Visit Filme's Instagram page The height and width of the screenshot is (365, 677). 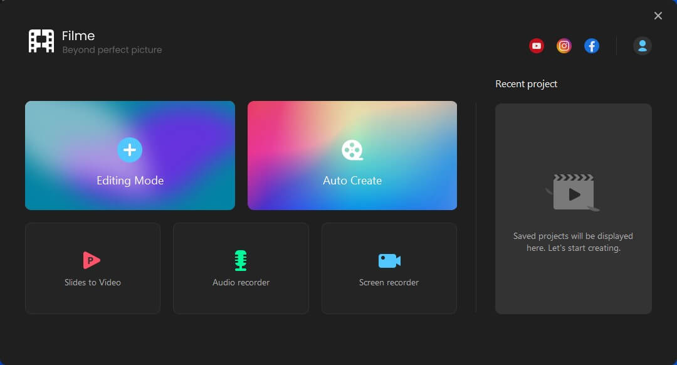(x=564, y=45)
